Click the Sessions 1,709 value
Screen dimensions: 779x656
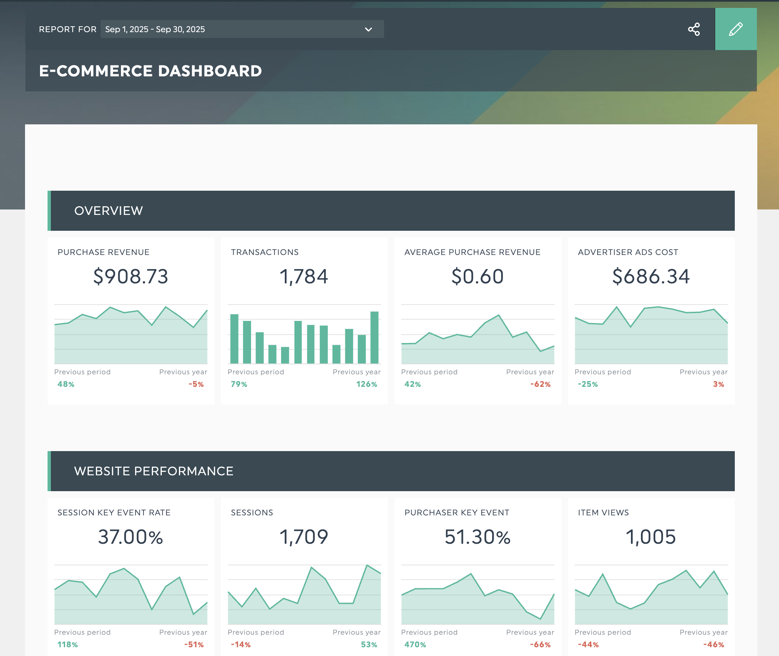coord(304,537)
